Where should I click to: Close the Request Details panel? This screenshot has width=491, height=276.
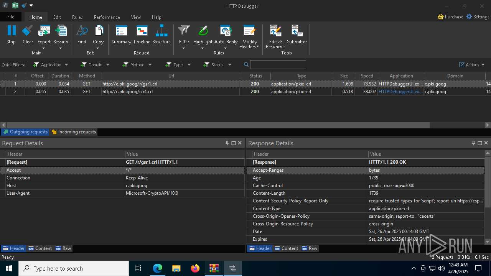tap(240, 143)
